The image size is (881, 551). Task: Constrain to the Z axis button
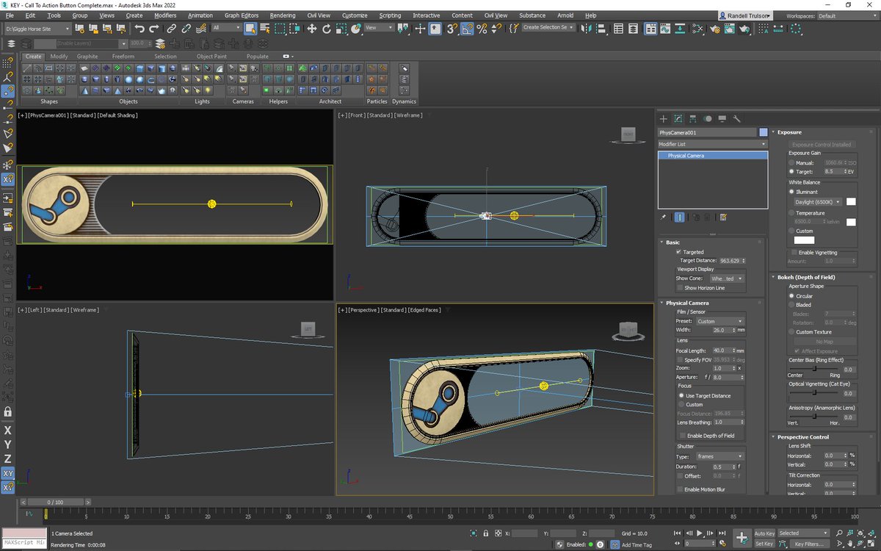coord(8,458)
